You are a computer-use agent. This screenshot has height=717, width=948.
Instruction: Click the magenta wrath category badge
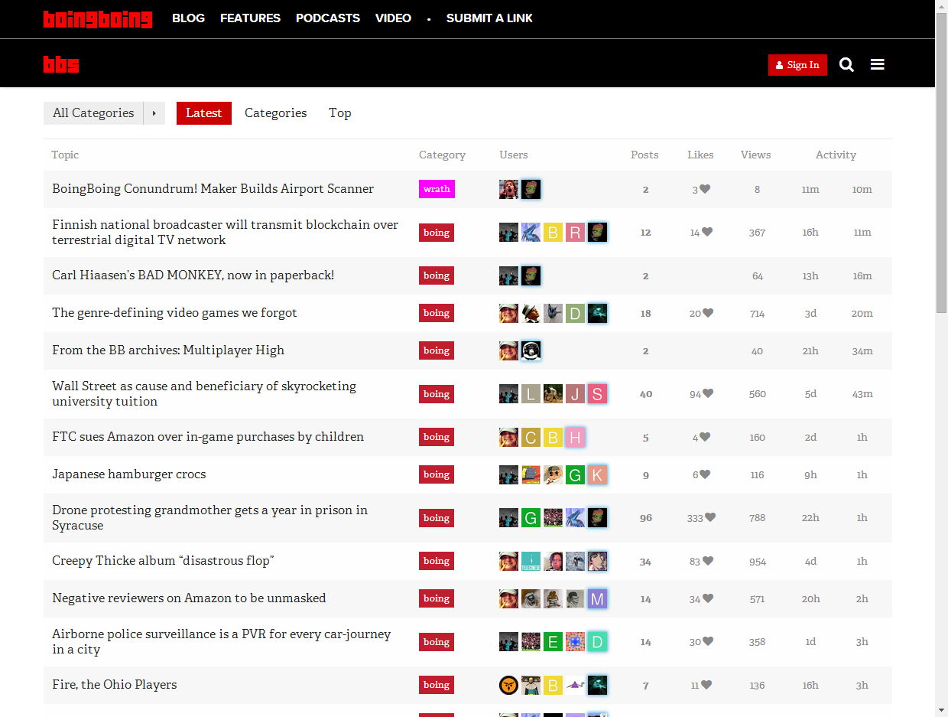click(437, 189)
